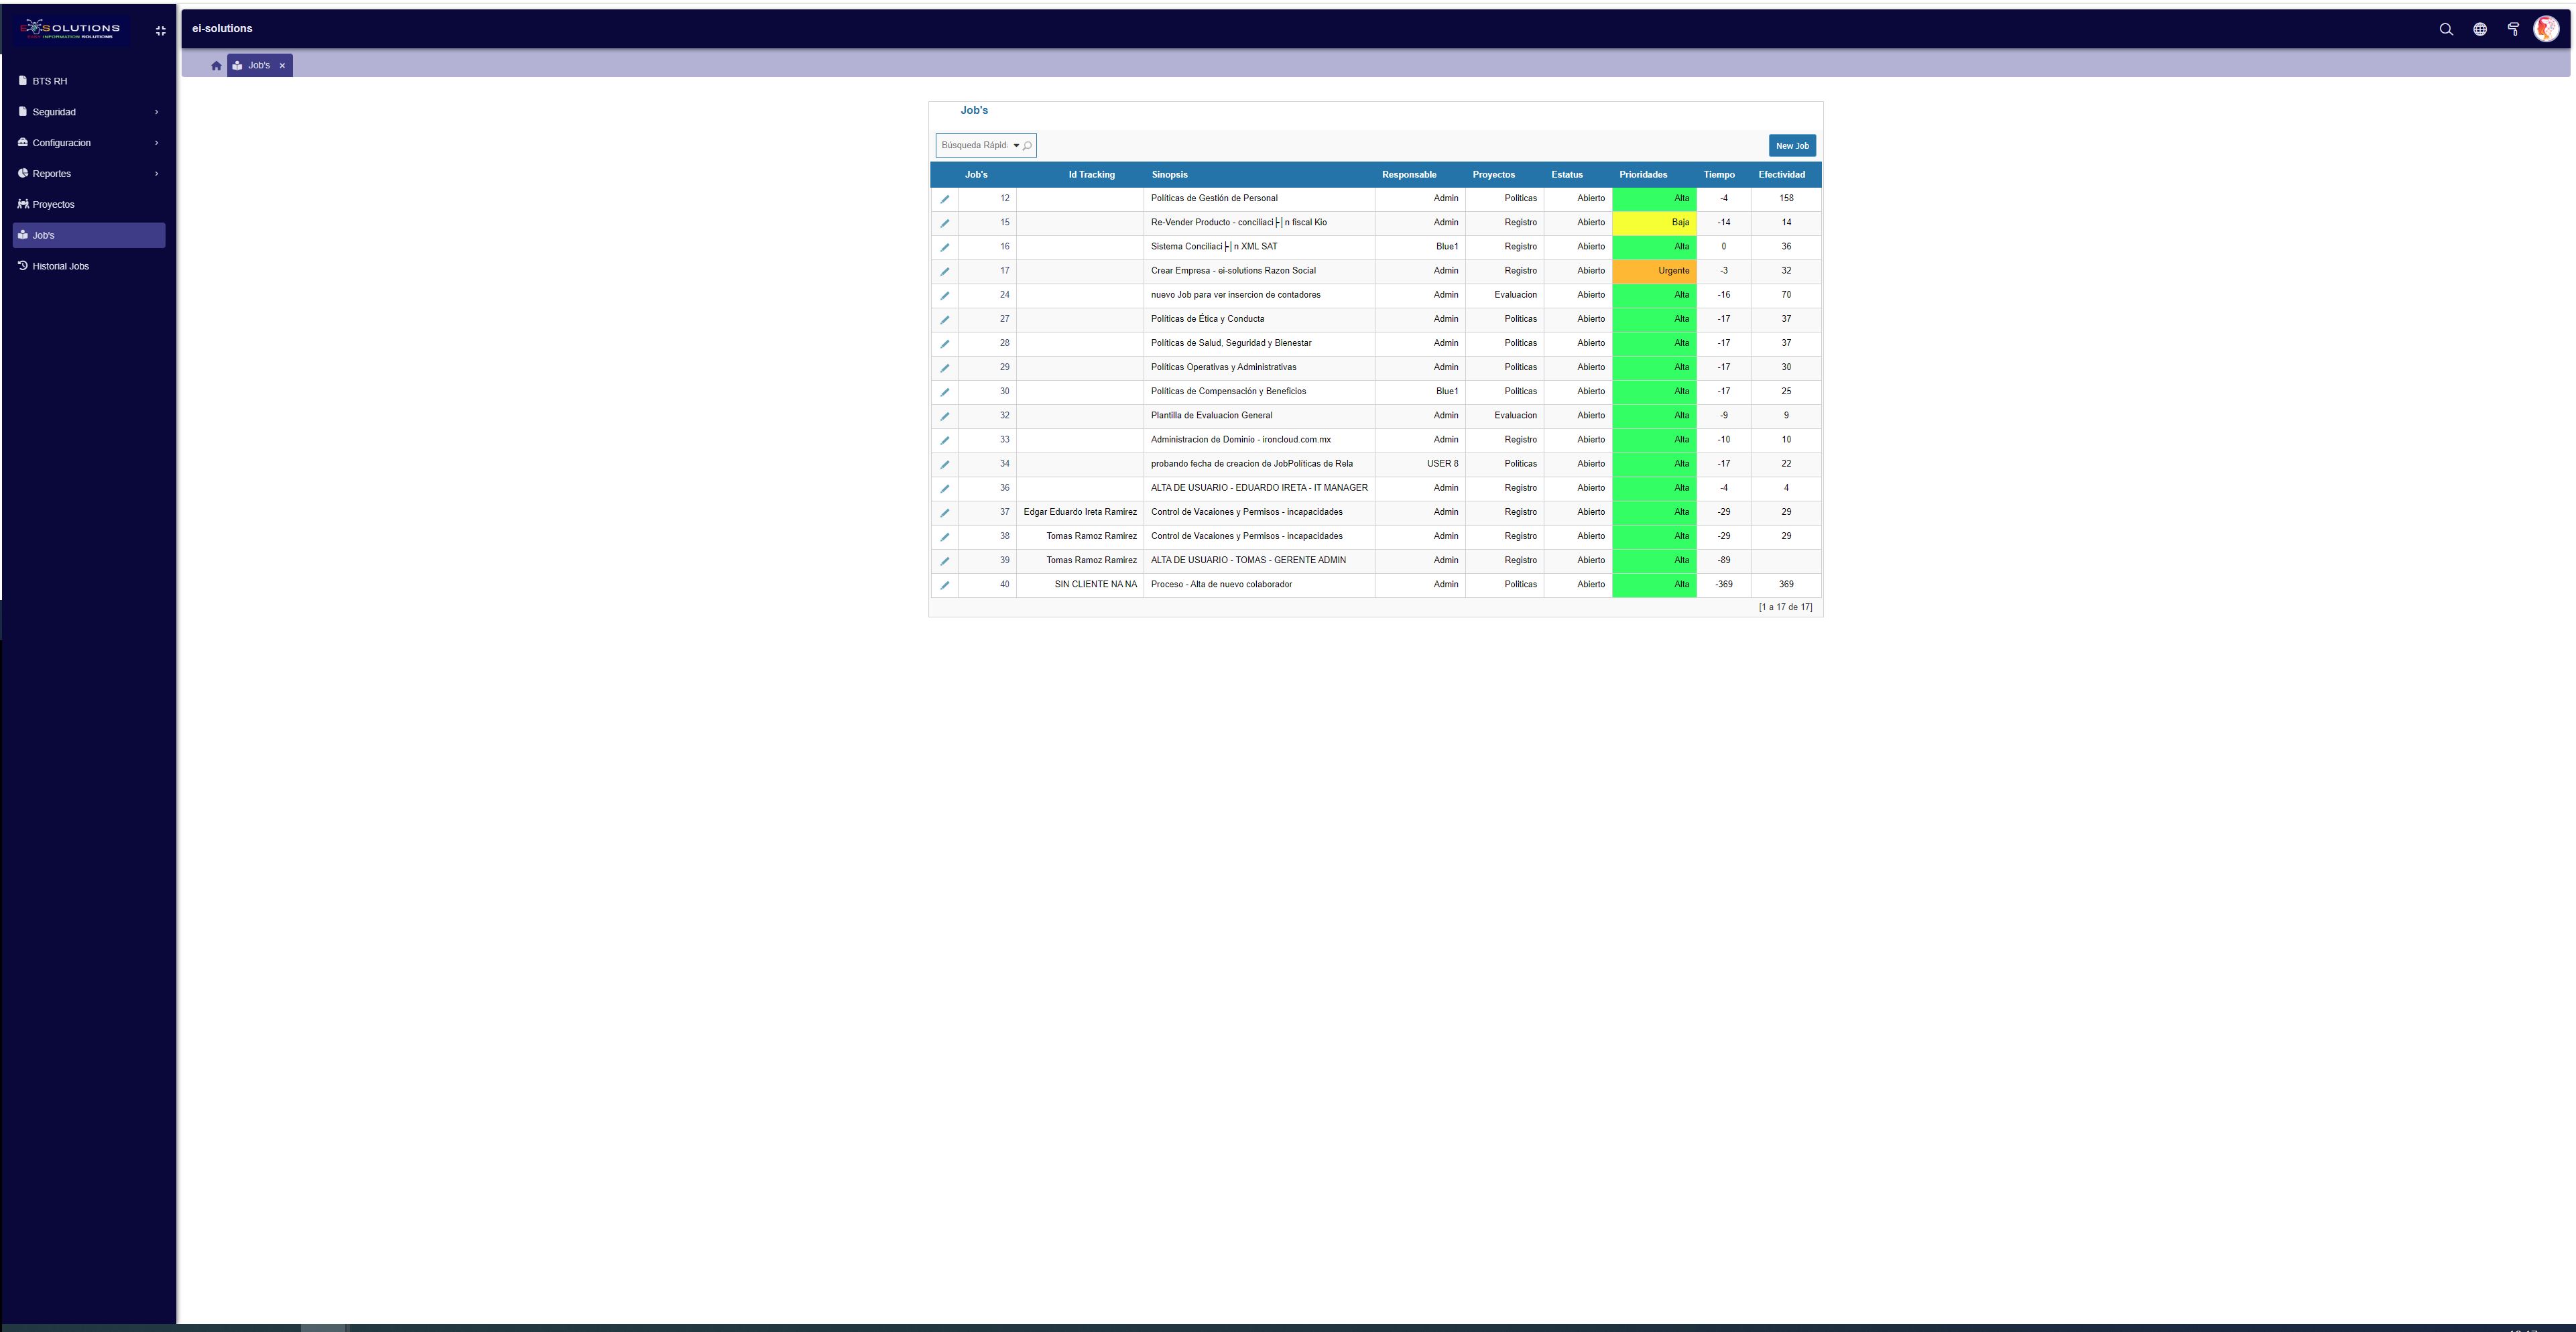Click the search magnifier in top bar
Screen dimensions: 2576x1332
pyautogui.click(x=2446, y=29)
